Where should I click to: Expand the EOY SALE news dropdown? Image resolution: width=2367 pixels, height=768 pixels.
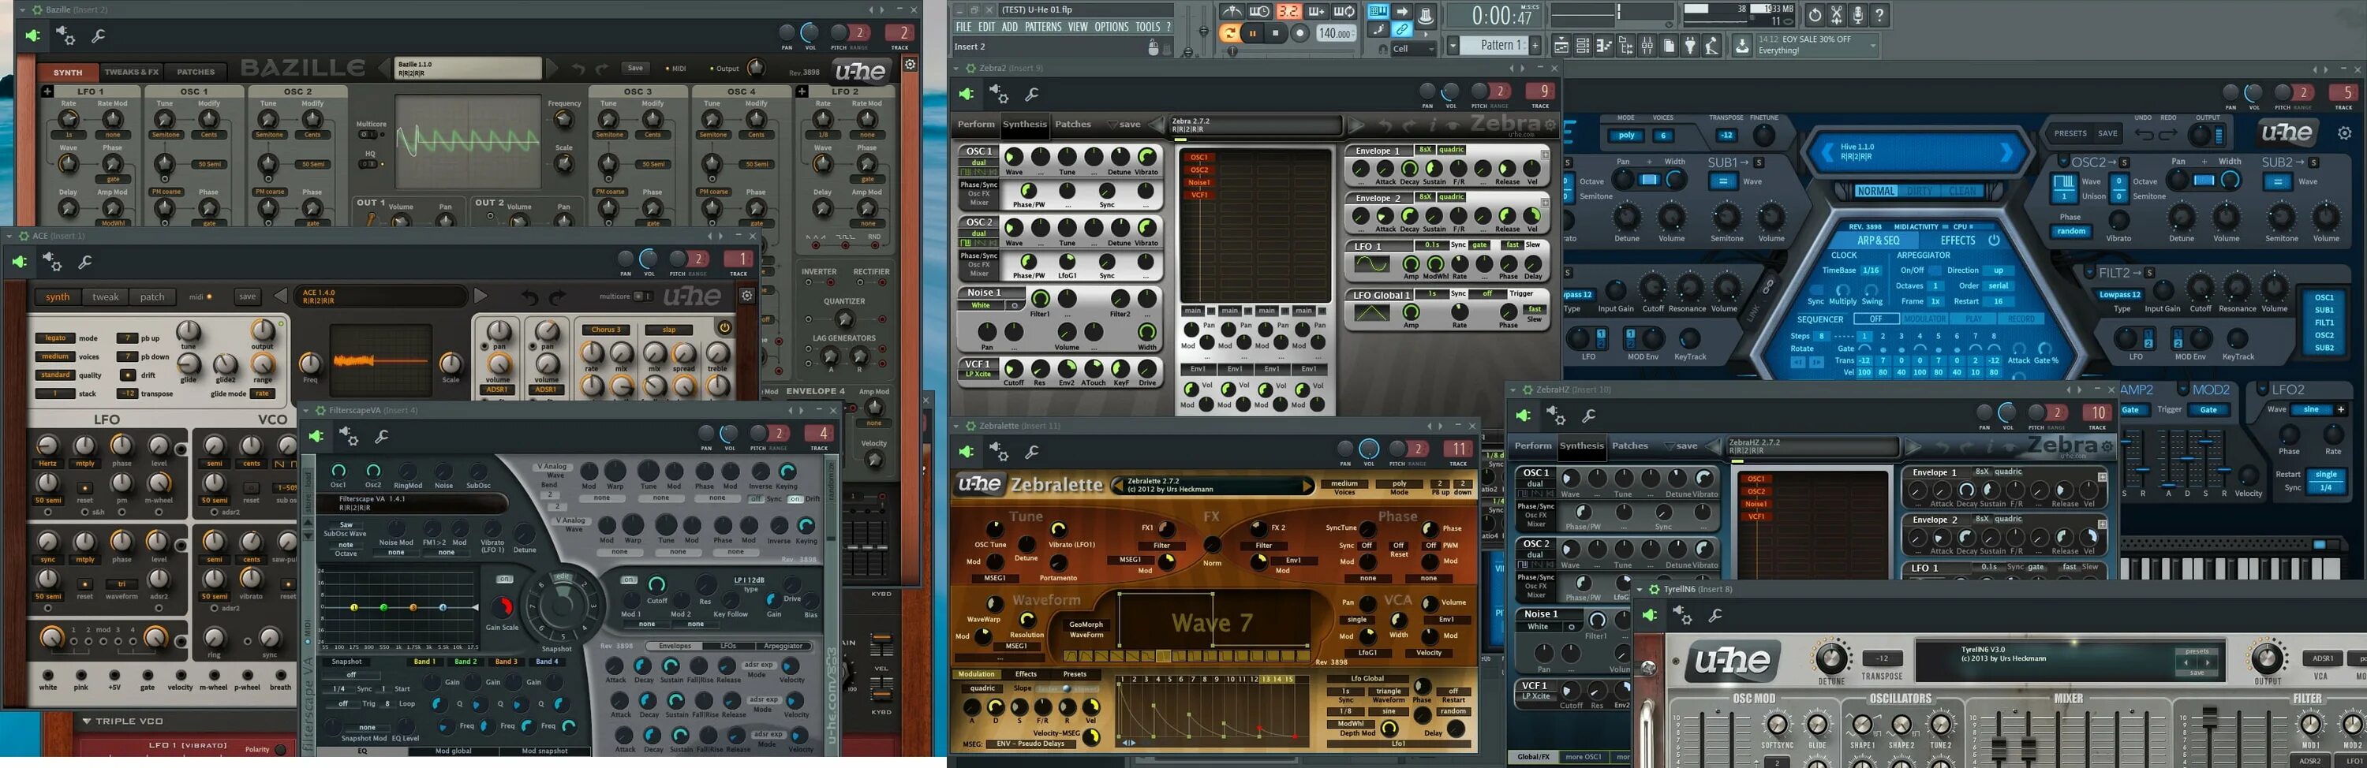1872,45
